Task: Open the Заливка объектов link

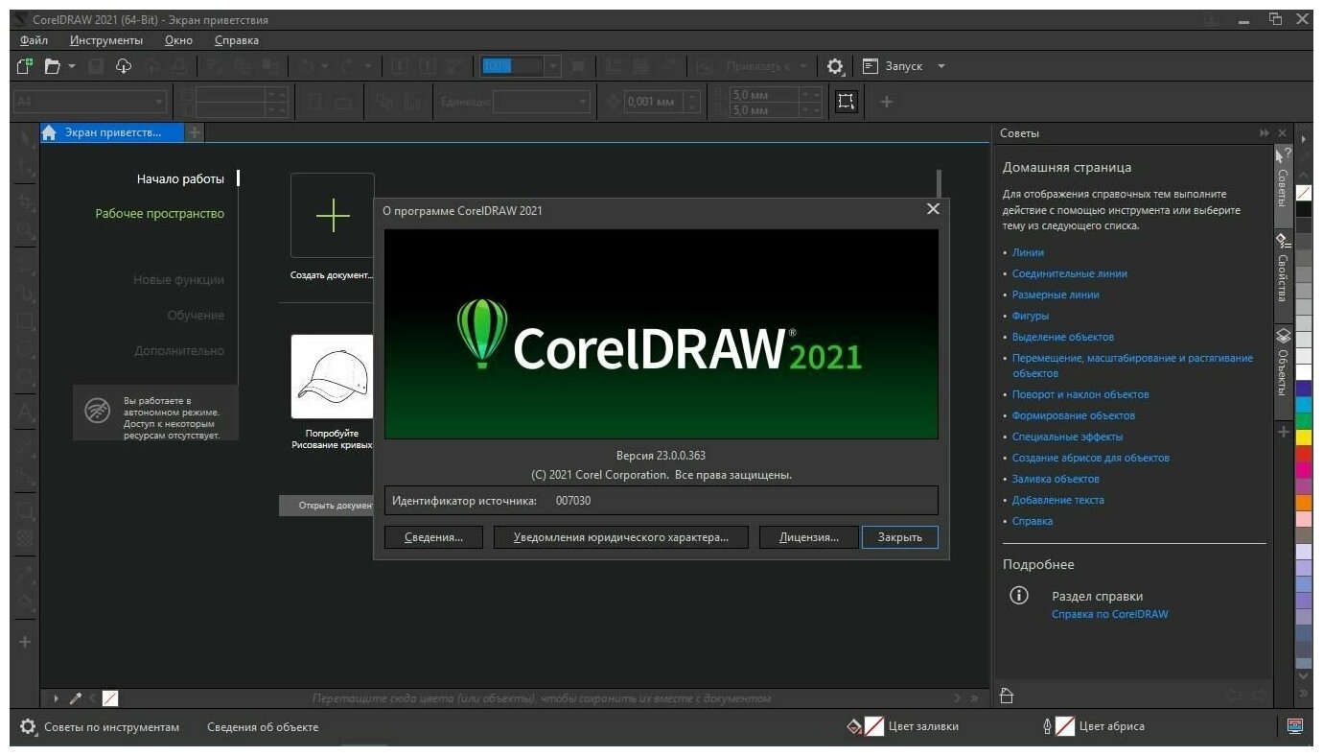Action: click(1056, 479)
